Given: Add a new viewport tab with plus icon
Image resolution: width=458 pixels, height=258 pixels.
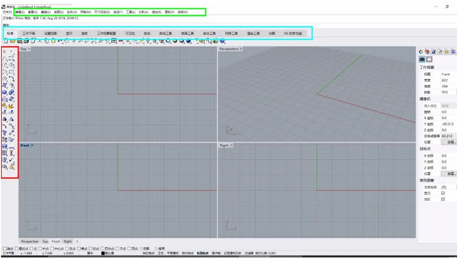Looking at the screenshot, I should coord(78,242).
